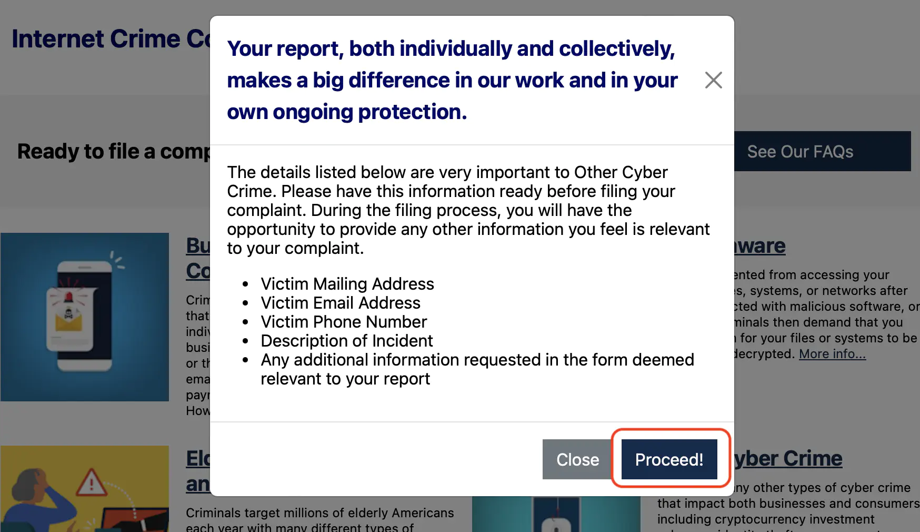The image size is (920, 532).
Task: Select the Victim Mailing Address list item
Action: (x=347, y=284)
